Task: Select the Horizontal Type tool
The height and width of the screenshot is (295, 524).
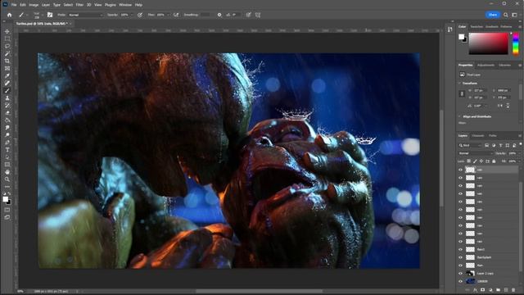Action: (x=7, y=150)
